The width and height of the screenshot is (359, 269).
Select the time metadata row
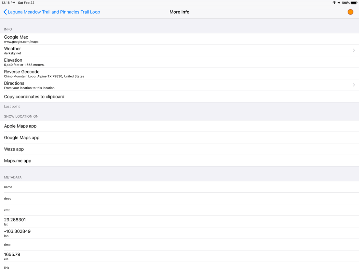[179, 245]
